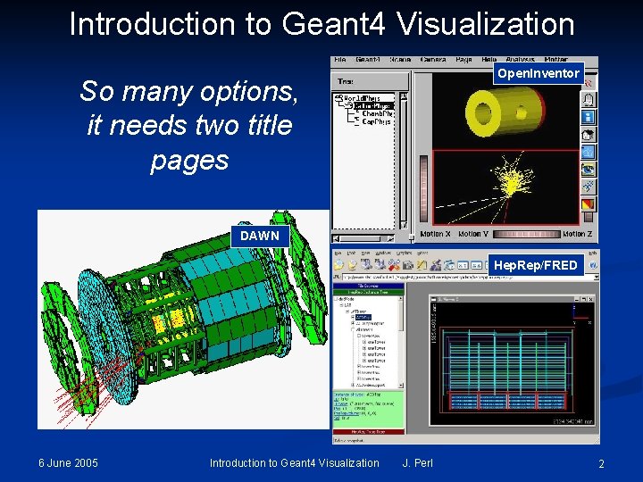Image resolution: width=643 pixels, height=482 pixels.
Task: Click the microscope icon in FRED toolbar
Action: [436, 265]
